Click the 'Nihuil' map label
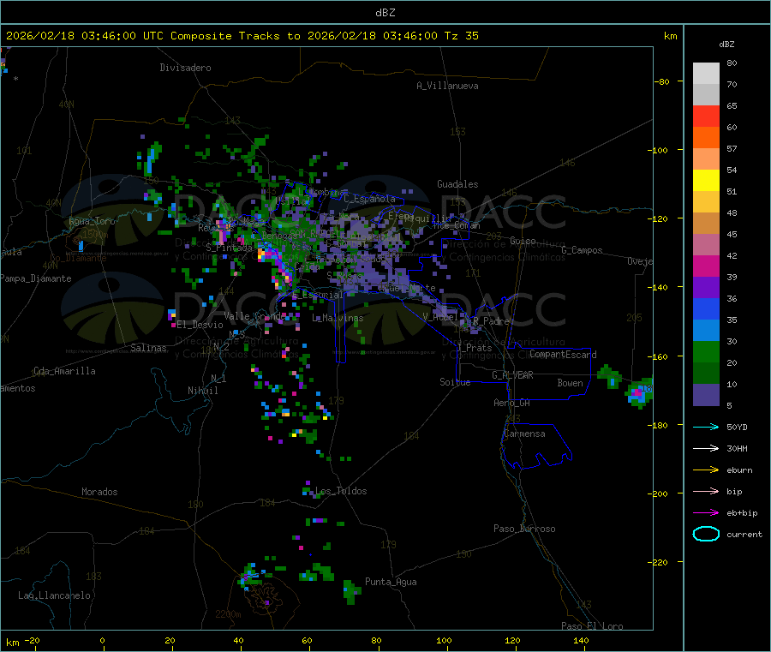This screenshot has height=652, width=771. pyautogui.click(x=202, y=391)
